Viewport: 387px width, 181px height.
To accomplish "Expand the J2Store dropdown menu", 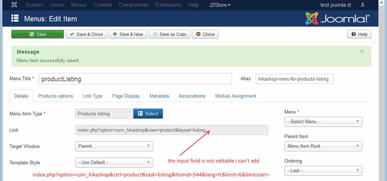I will [x=220, y=5].
